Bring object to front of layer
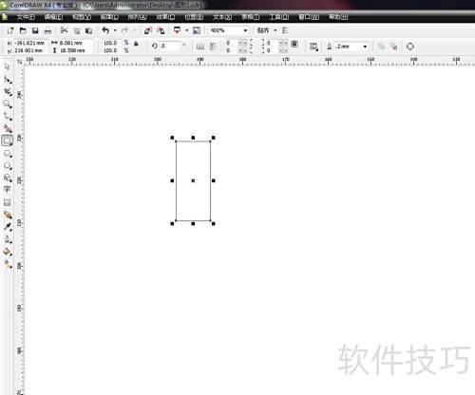 381,47
